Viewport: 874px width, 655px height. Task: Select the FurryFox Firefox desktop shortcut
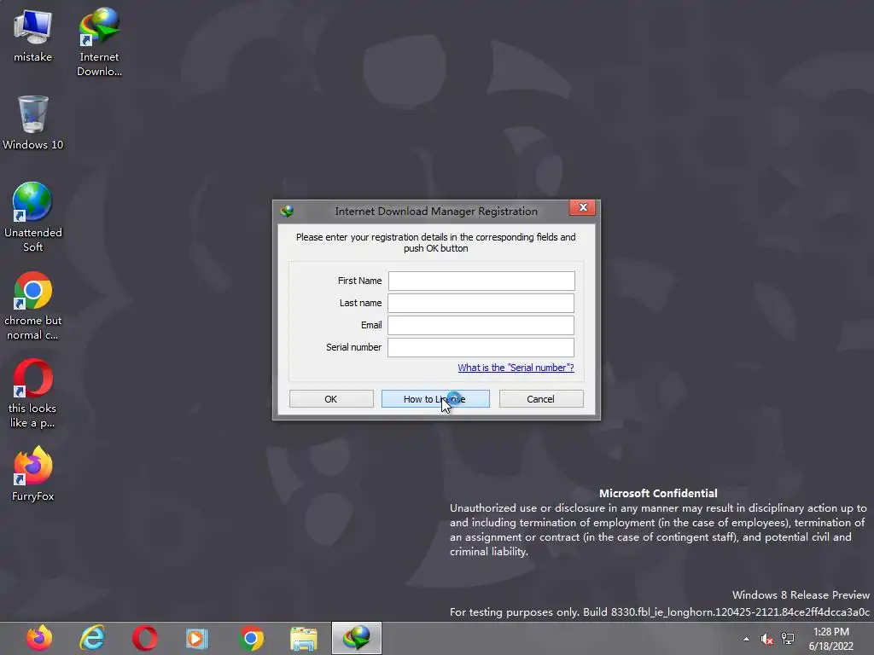[x=33, y=474]
